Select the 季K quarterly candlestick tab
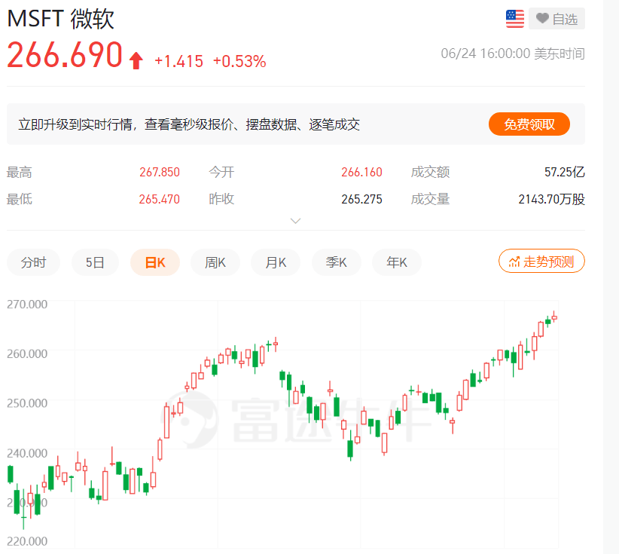 (x=337, y=262)
